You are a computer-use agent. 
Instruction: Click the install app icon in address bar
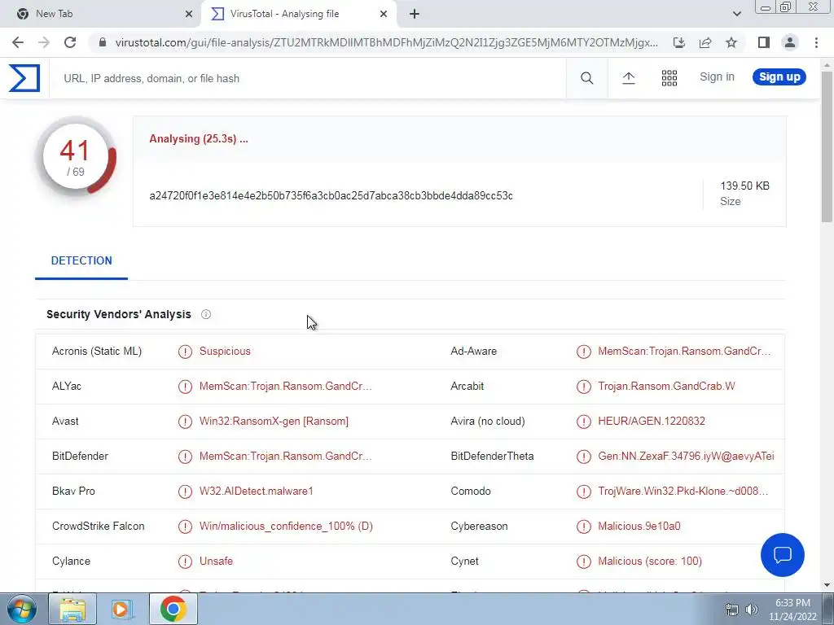[x=678, y=42]
